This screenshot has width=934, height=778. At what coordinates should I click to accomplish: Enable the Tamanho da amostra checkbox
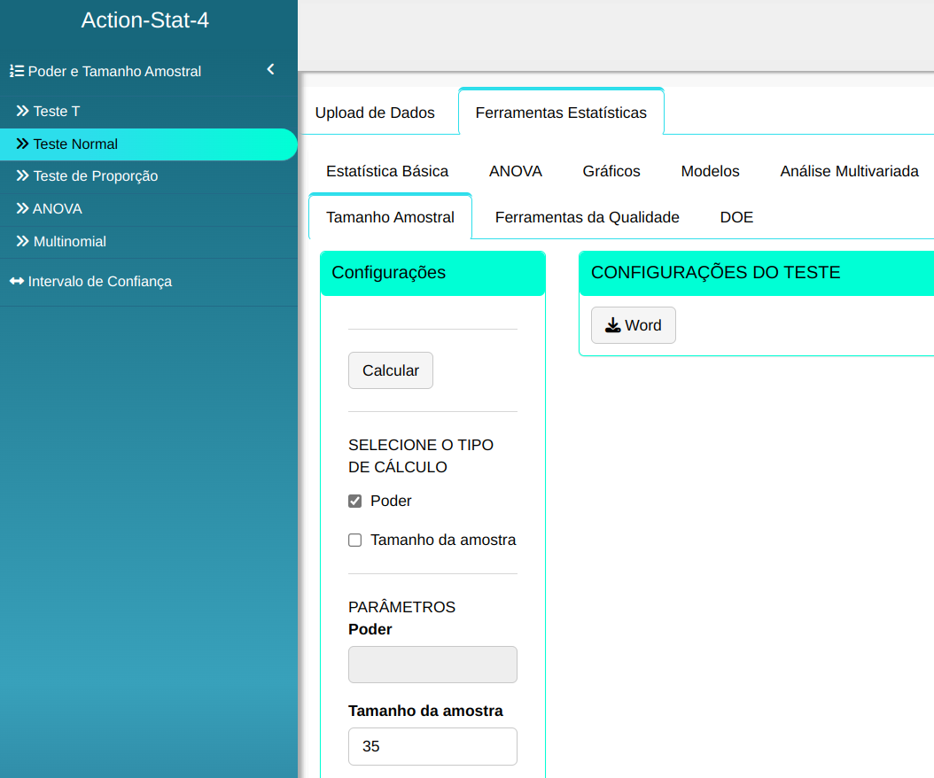[355, 541]
